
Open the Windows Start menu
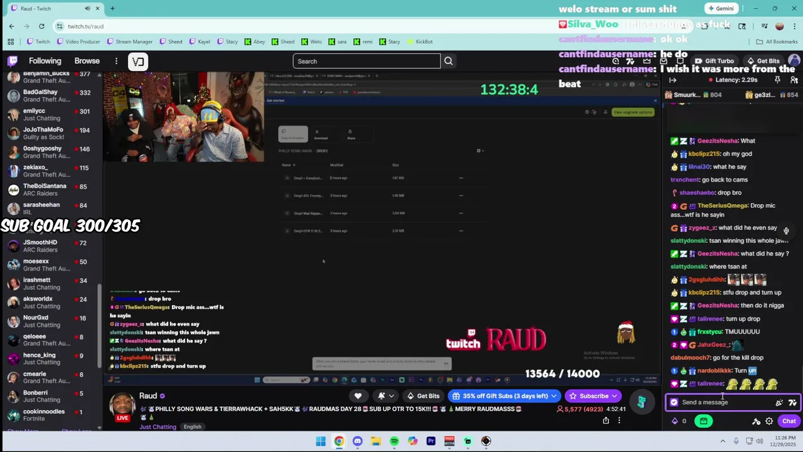coord(321,441)
